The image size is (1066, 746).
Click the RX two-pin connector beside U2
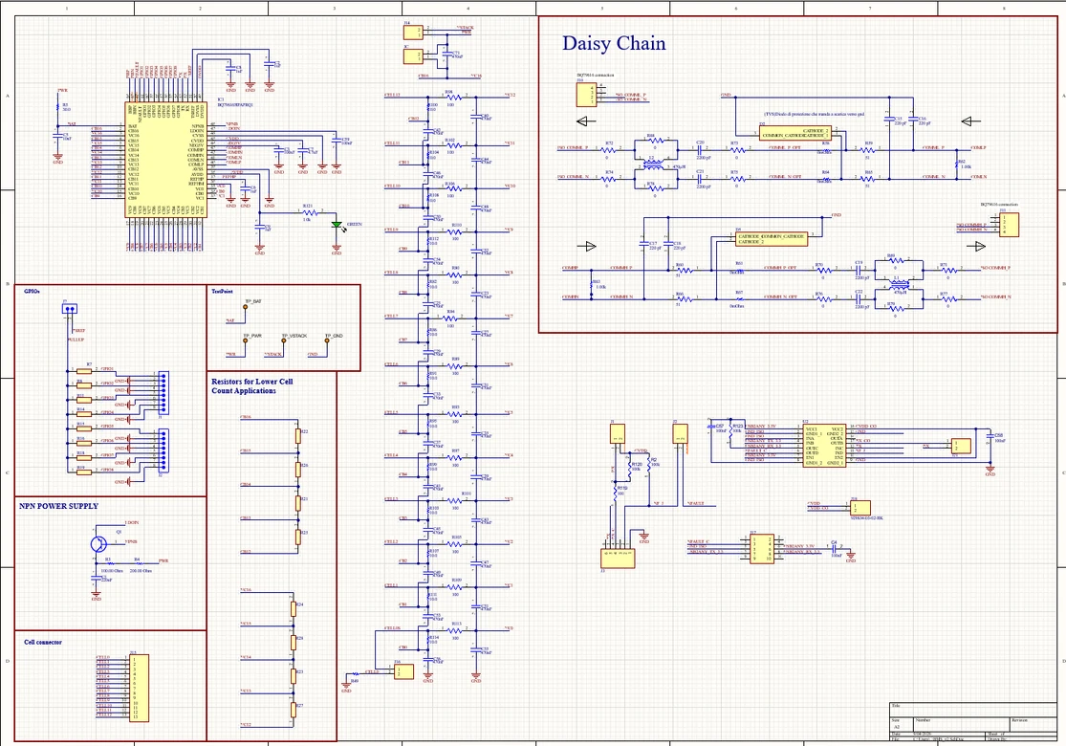(961, 446)
